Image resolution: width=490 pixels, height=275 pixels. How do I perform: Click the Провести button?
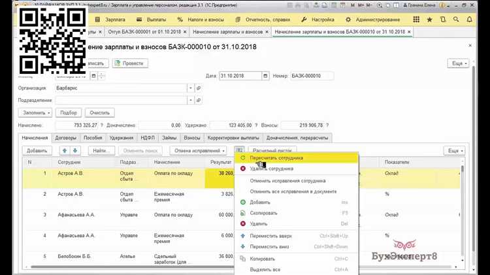click(130, 63)
